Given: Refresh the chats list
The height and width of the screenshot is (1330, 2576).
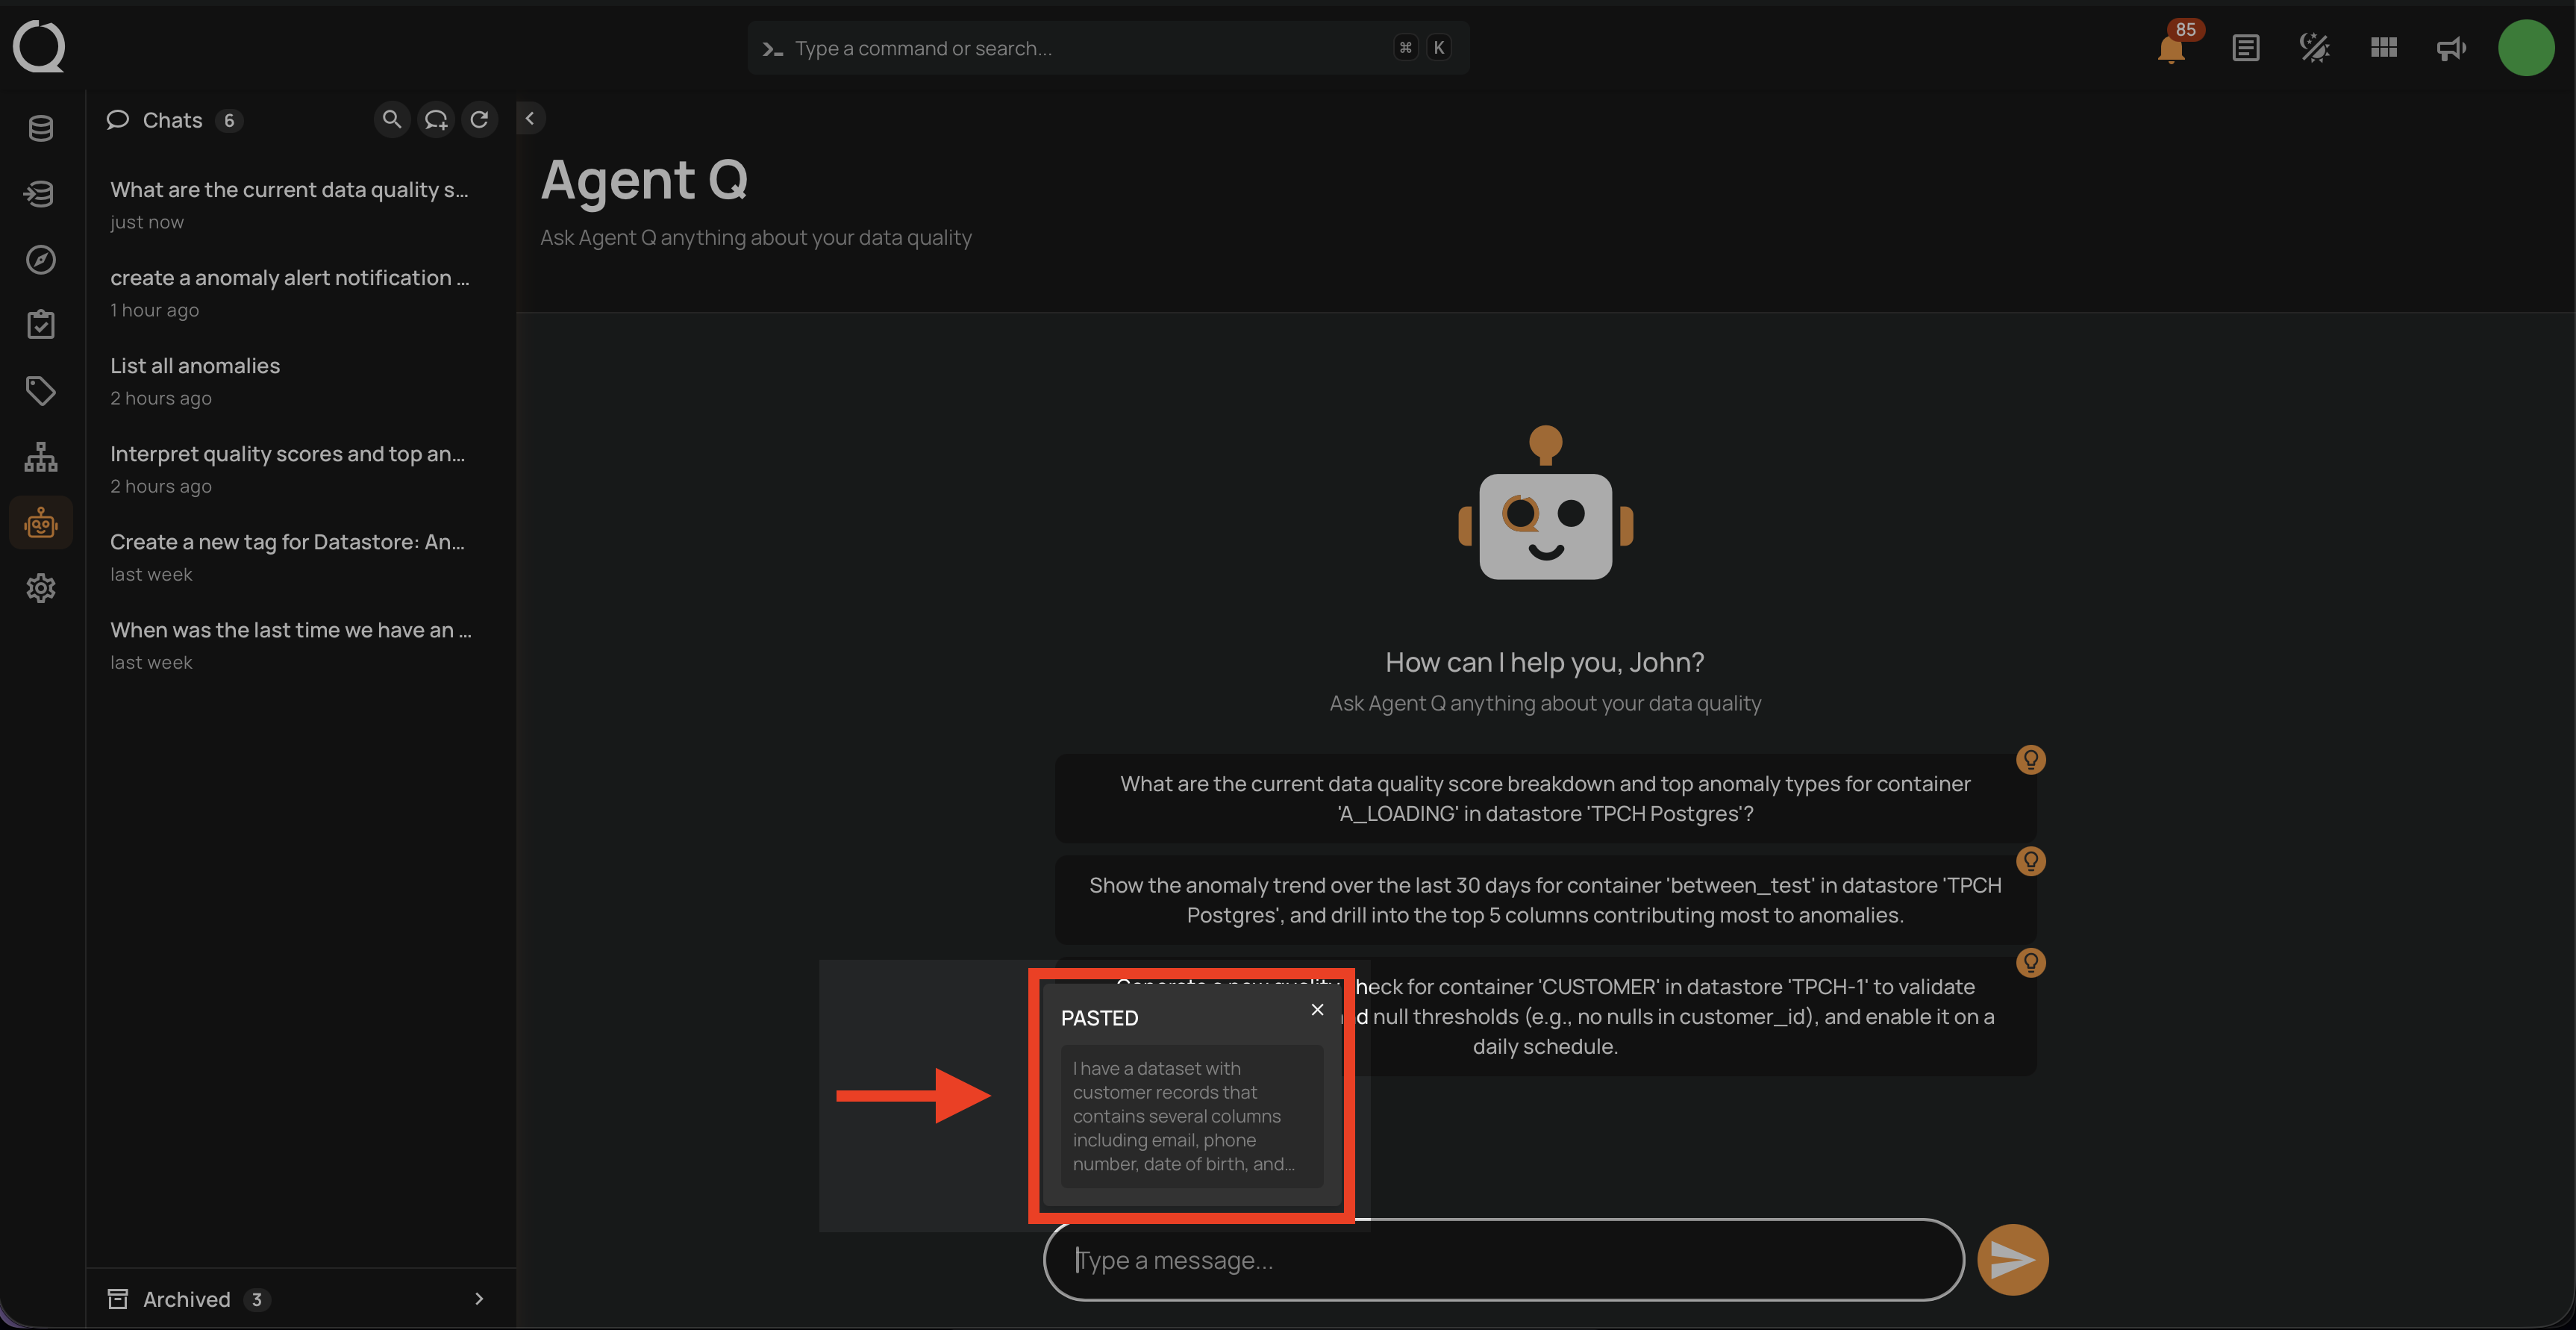Looking at the screenshot, I should click(480, 120).
